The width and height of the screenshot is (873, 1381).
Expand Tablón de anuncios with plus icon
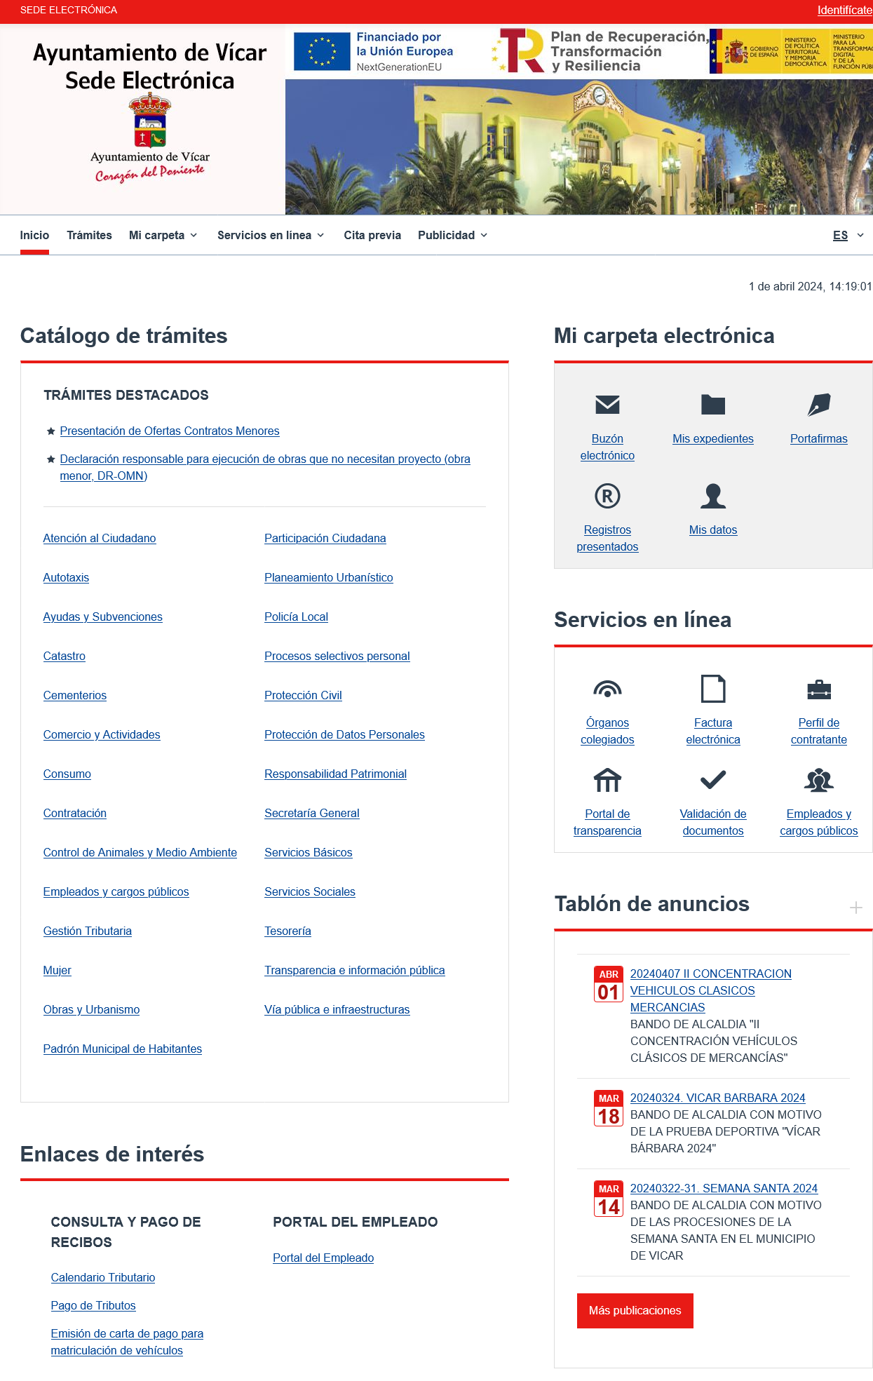coord(855,908)
